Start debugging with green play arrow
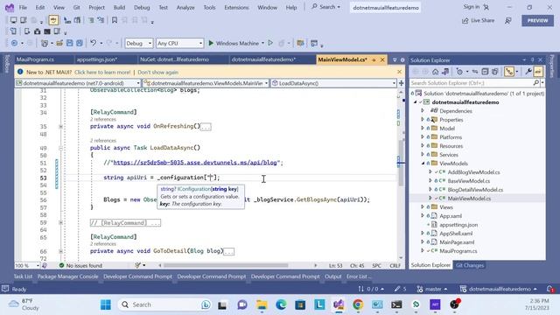The image size is (560, 315). coord(211,43)
